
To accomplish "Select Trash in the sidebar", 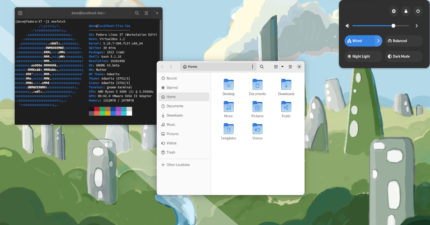I will coord(171,152).
